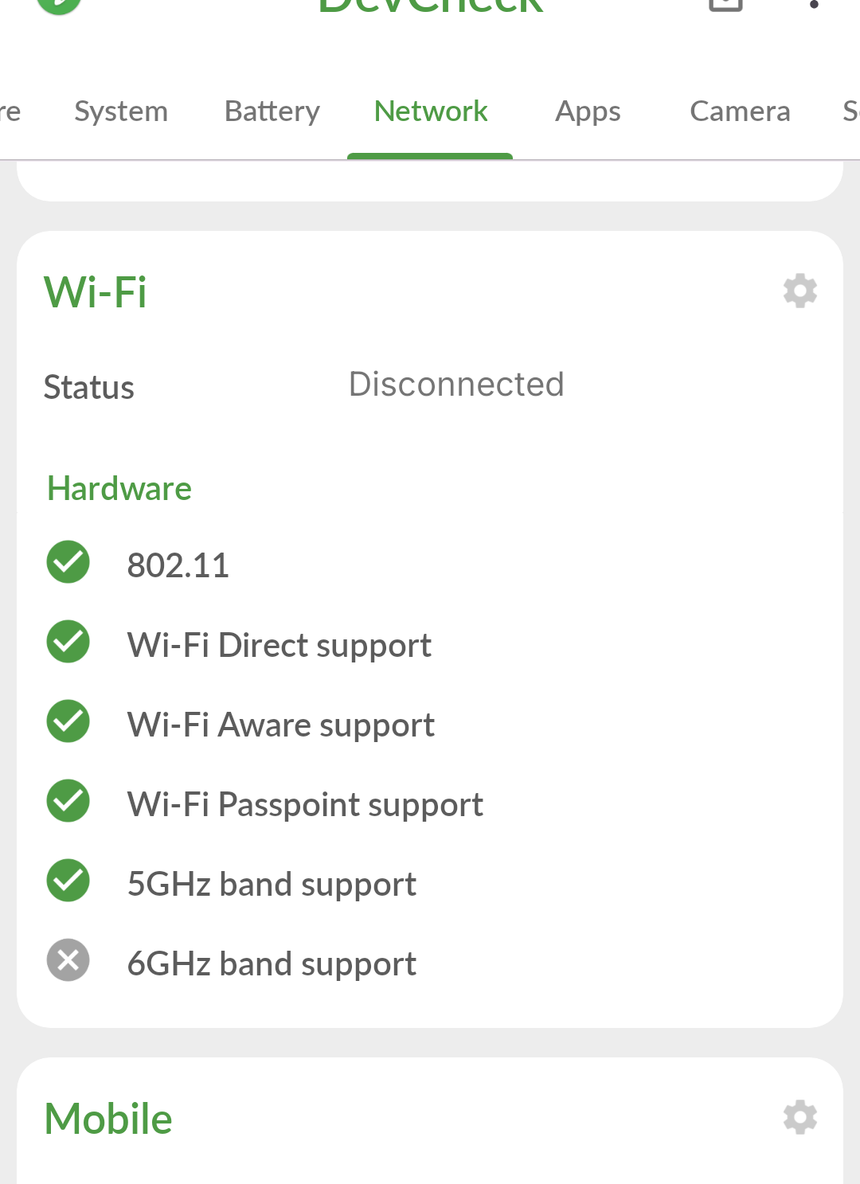Image resolution: width=860 pixels, height=1184 pixels.
Task: Tap the Wi-Fi card heading
Action: pyautogui.click(x=96, y=292)
